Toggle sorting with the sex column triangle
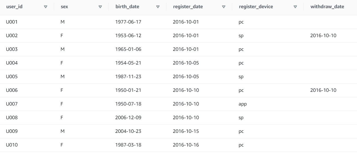This screenshot has width=357, height=158. 100,7
